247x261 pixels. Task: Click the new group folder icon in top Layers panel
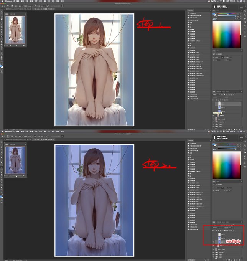tap(234, 129)
